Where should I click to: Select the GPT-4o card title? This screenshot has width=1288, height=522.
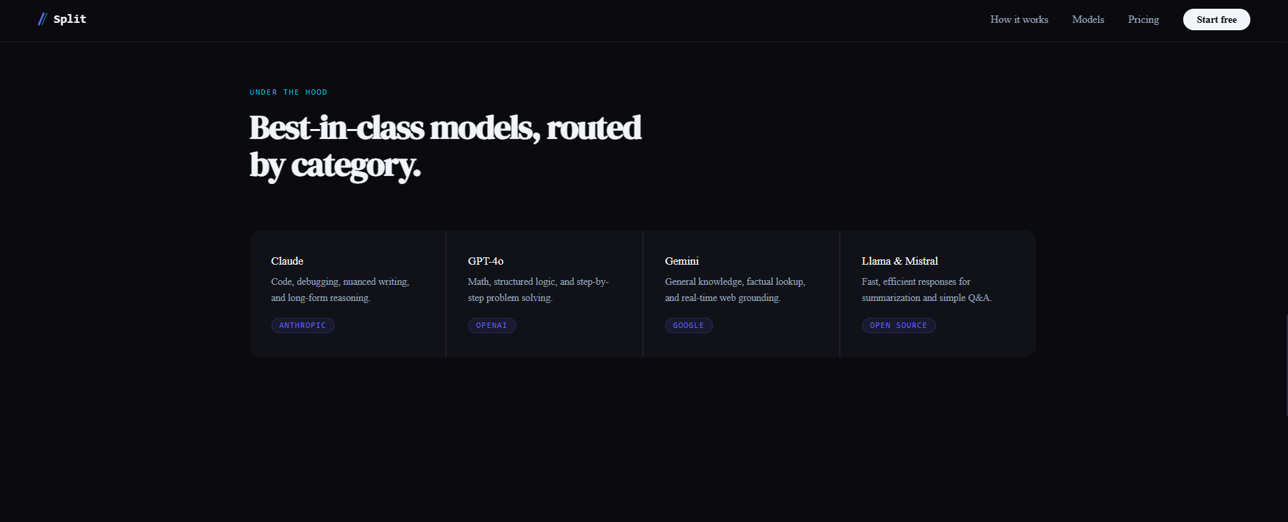point(486,261)
